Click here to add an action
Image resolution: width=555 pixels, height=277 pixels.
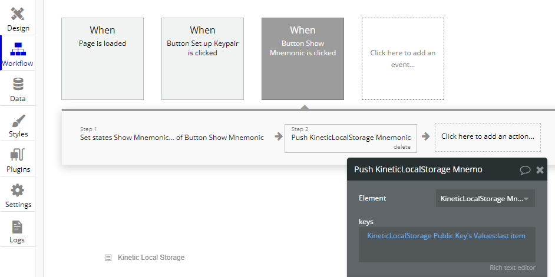487,136
